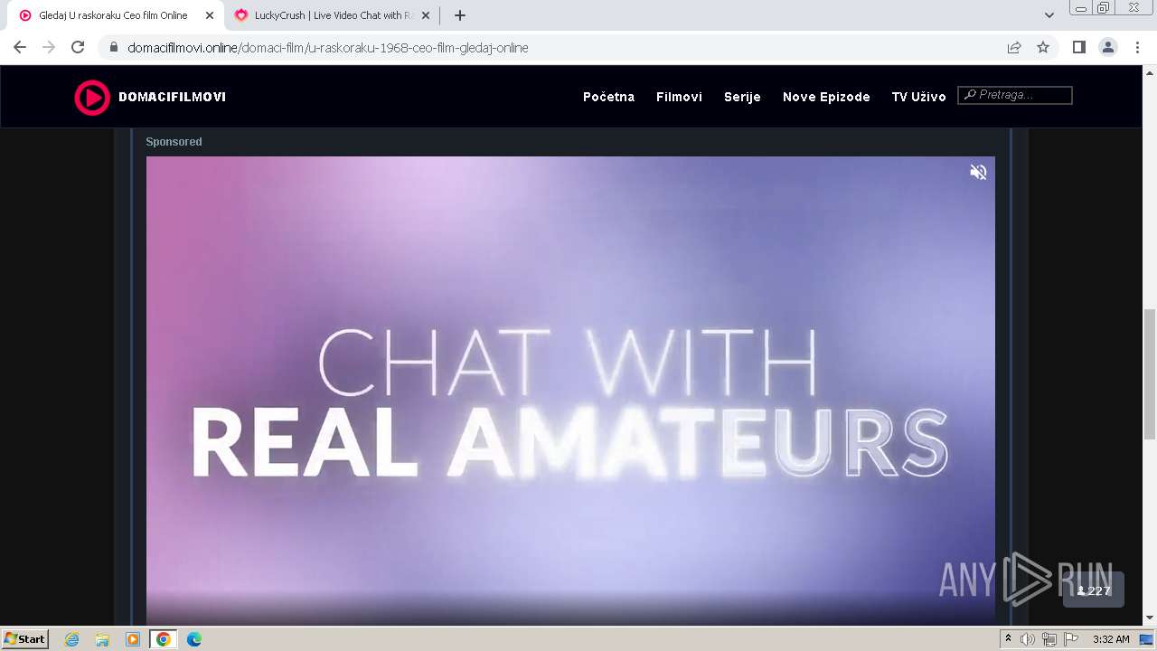Launch Internet Explorer from taskbar
Image resolution: width=1157 pixels, height=651 pixels.
coord(72,639)
